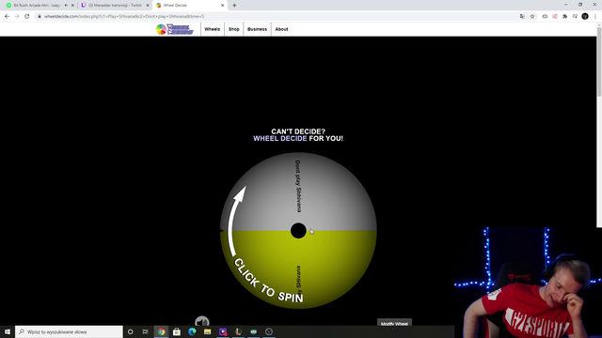Open Microsoft Store from taskbar
Image resolution: width=602 pixels, height=338 pixels.
click(177, 331)
